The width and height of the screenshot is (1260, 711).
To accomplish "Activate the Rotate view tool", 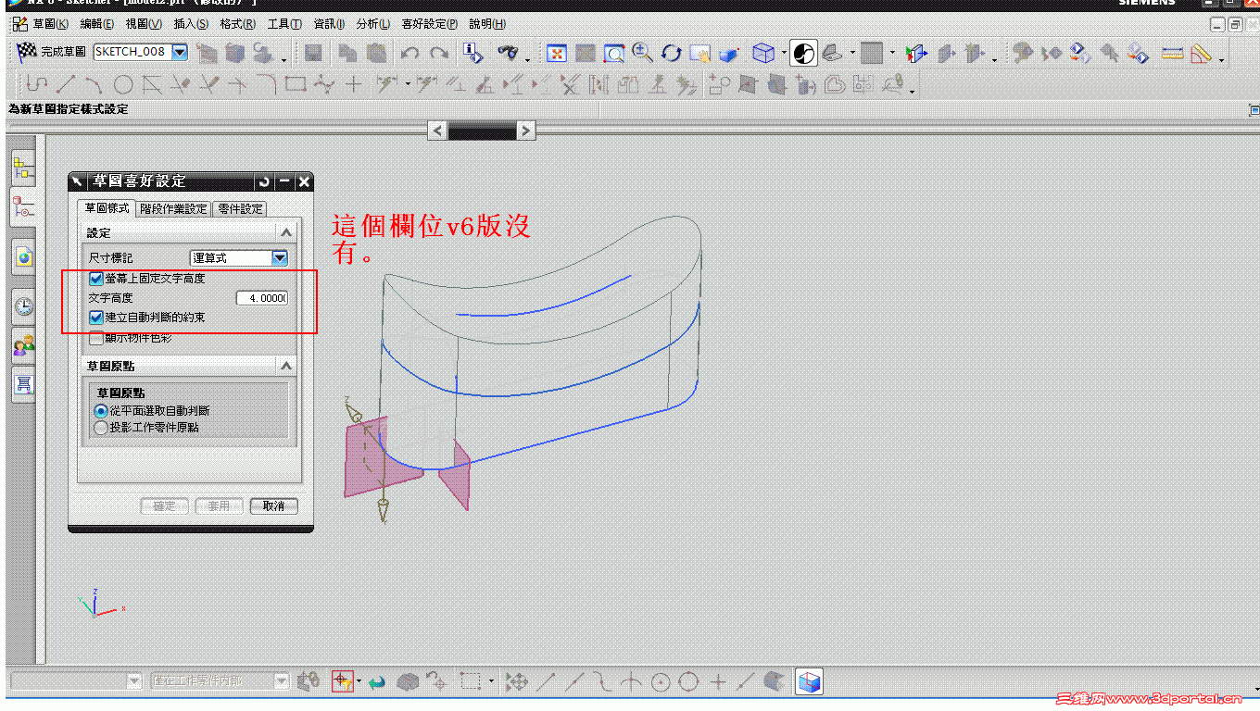I will 672,53.
